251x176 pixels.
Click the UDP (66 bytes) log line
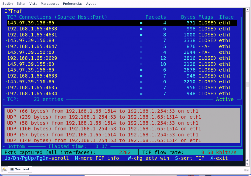(x=103, y=111)
